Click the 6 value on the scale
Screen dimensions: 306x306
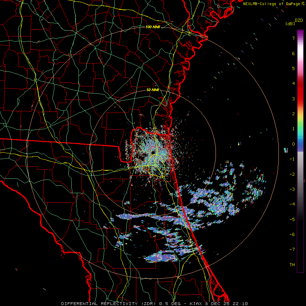[293, 53]
